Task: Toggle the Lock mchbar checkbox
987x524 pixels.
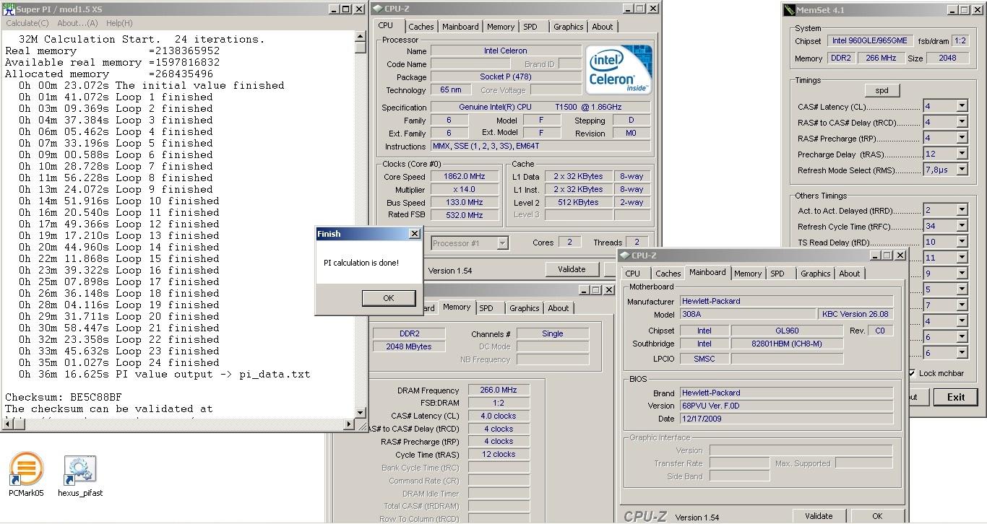Action: (x=913, y=373)
